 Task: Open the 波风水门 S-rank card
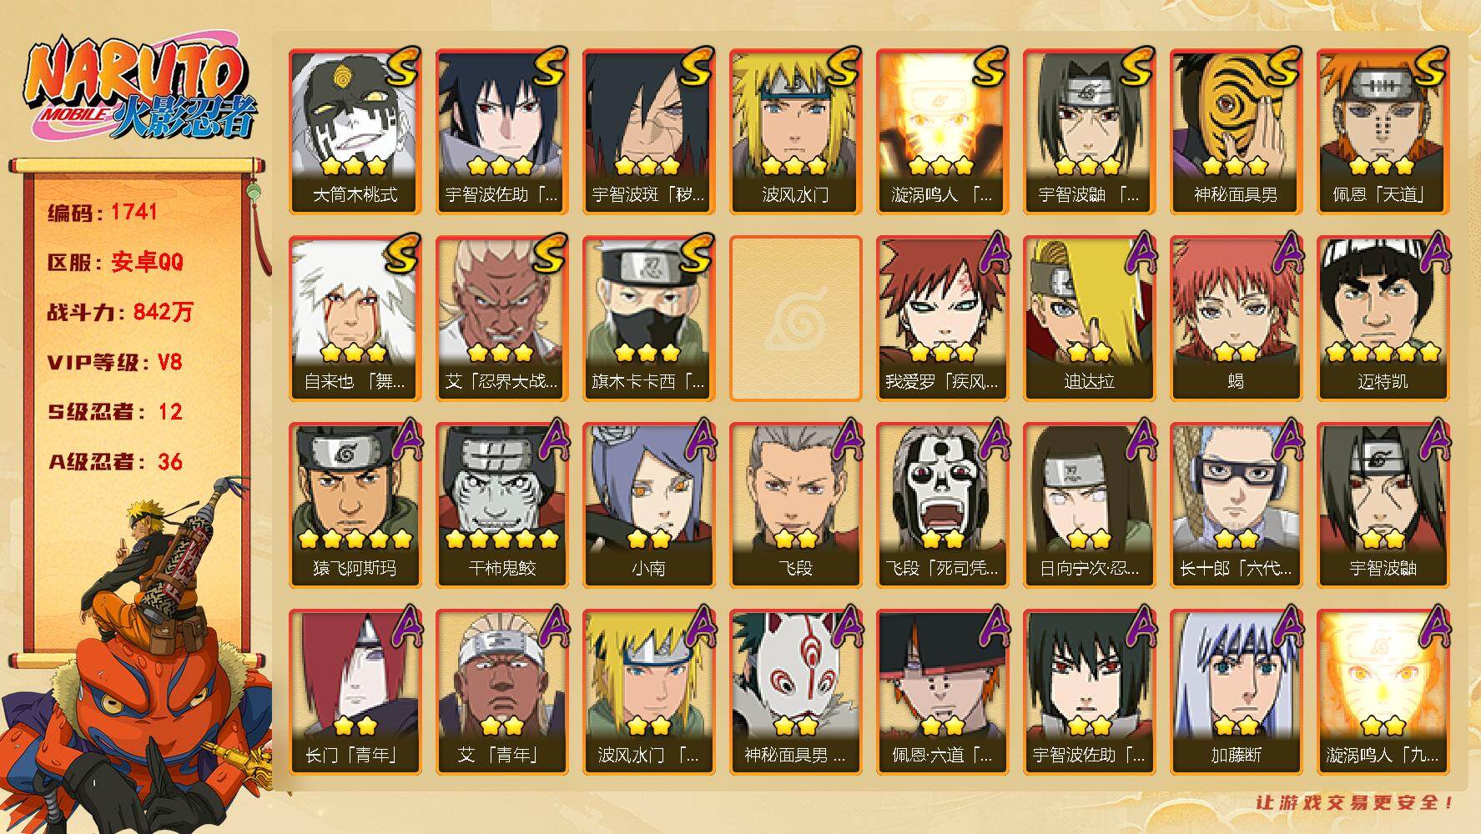796,132
